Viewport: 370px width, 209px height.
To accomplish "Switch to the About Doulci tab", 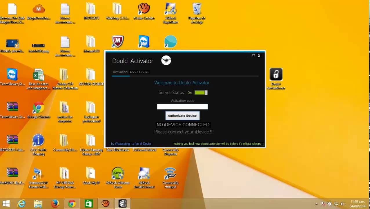I will point(139,72).
